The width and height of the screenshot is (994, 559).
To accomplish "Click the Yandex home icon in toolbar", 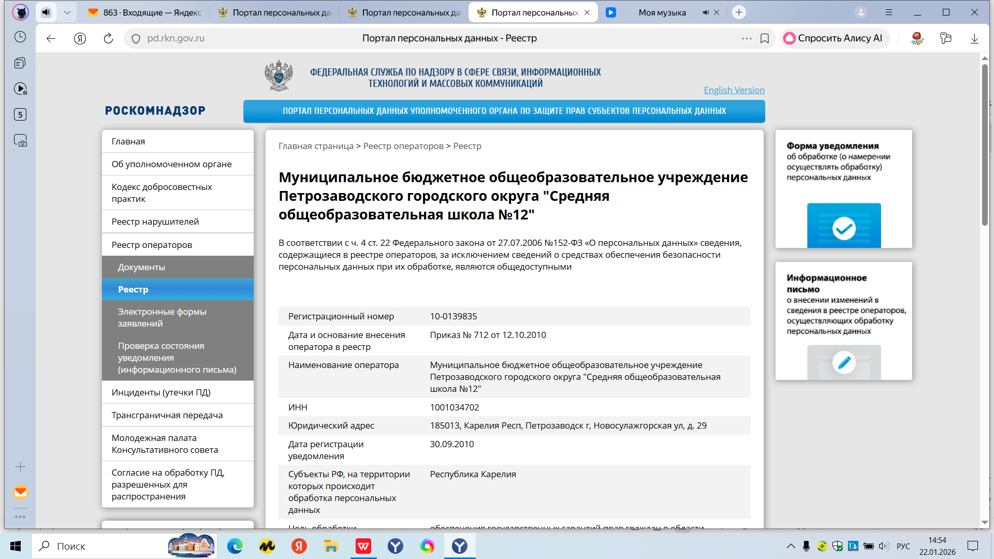I will (x=80, y=38).
